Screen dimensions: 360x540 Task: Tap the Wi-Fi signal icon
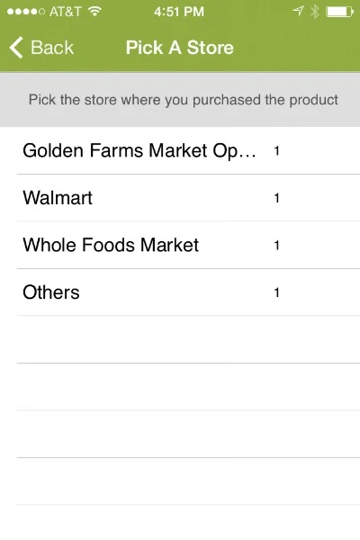pyautogui.click(x=94, y=12)
